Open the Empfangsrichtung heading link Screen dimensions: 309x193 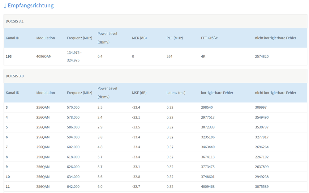(30, 6)
